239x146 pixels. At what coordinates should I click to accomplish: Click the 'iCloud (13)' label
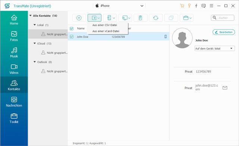[x=44, y=43]
